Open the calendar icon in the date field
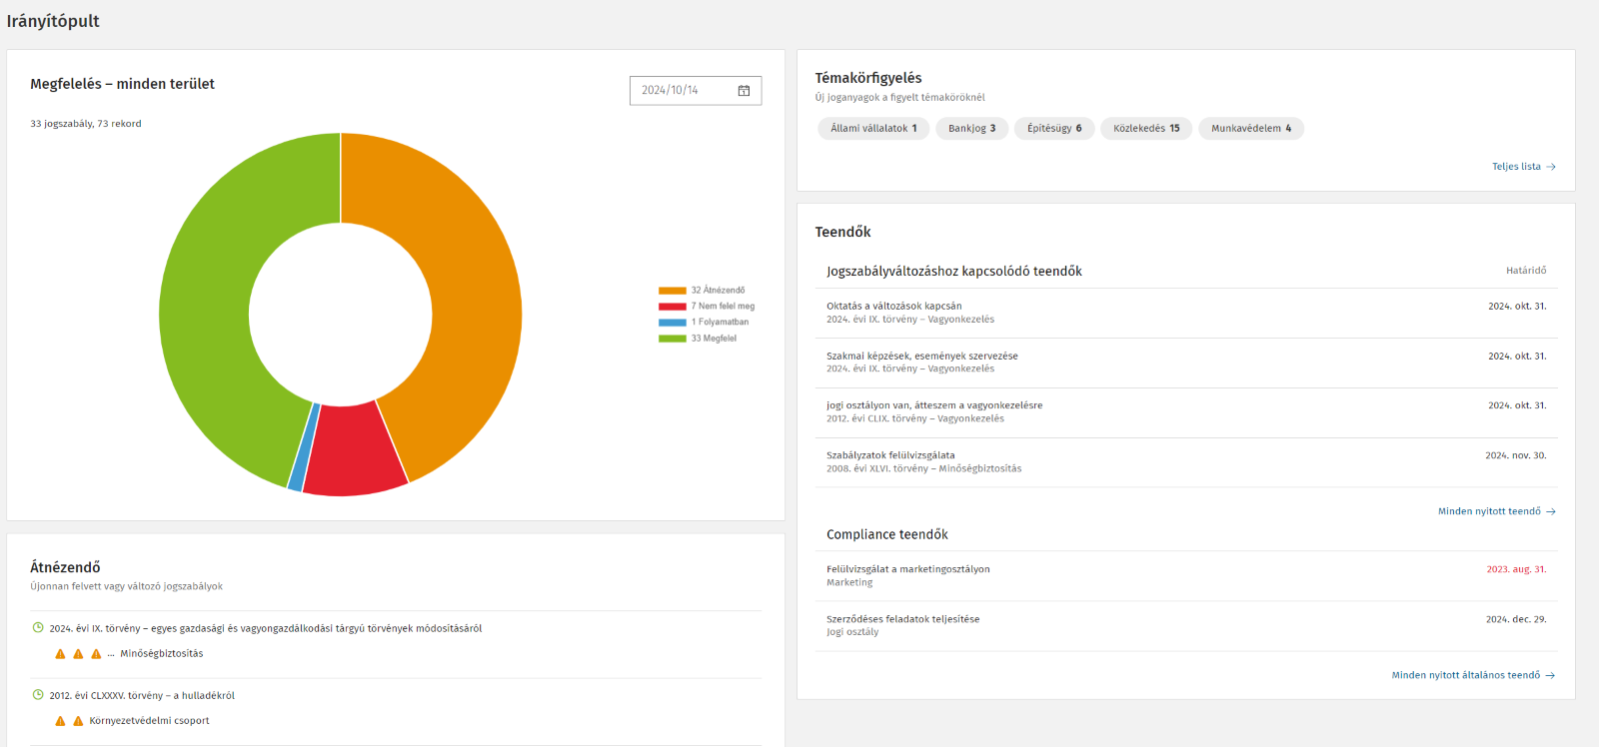The width and height of the screenshot is (1599, 747). 744,91
